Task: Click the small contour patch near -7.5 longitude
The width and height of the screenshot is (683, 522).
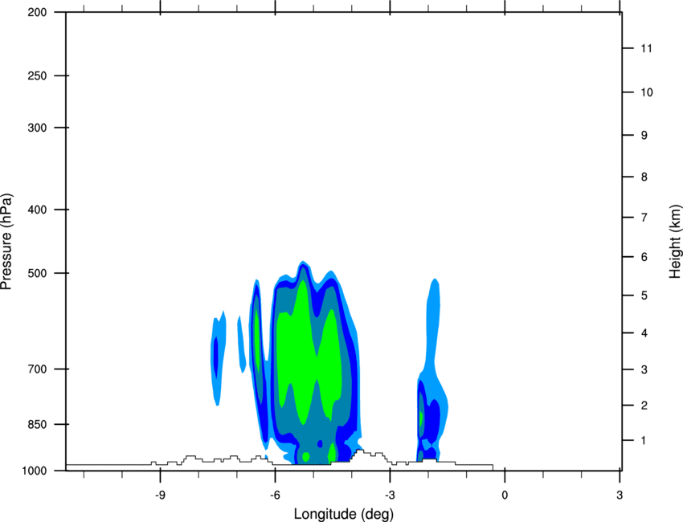Action: 219,358
